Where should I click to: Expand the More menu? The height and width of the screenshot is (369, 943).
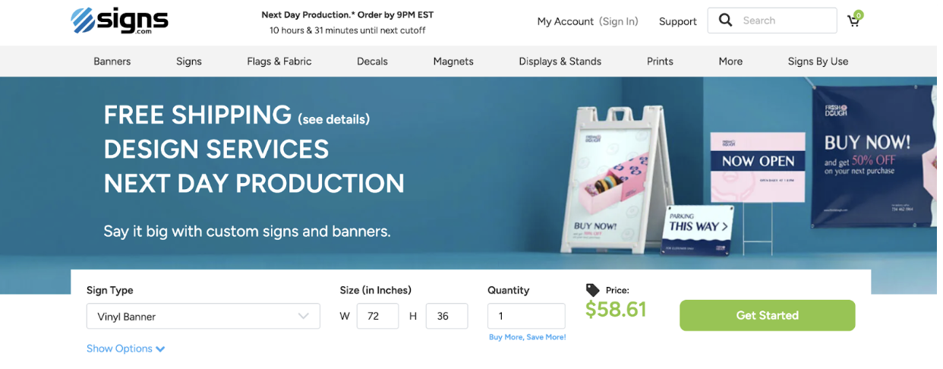pos(730,61)
